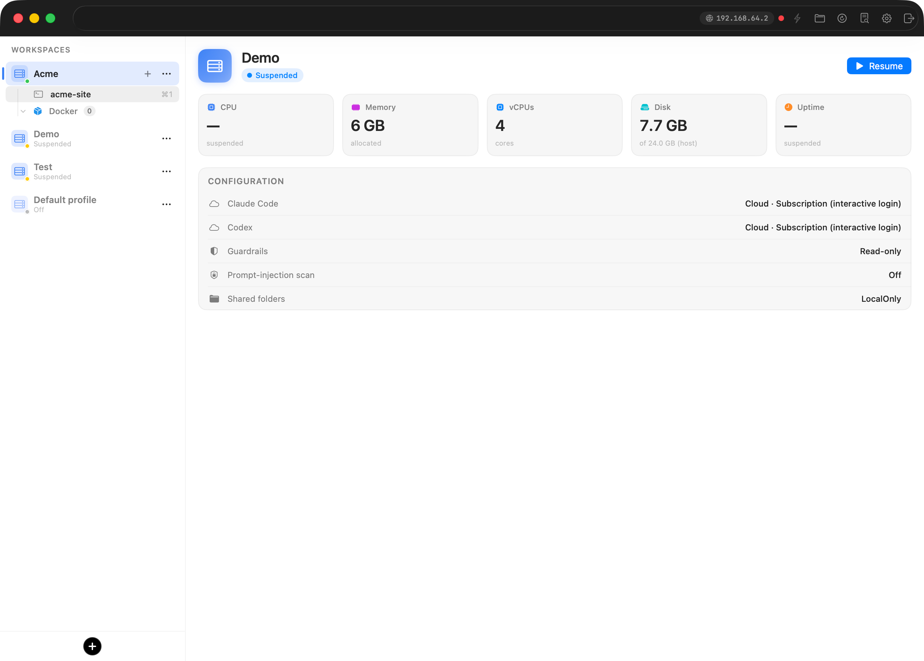
Task: Open settings gear icon in title bar
Action: [x=887, y=18]
